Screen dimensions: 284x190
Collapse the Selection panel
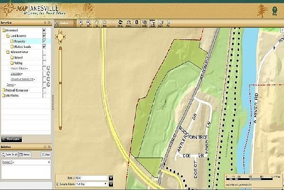click(x=45, y=146)
